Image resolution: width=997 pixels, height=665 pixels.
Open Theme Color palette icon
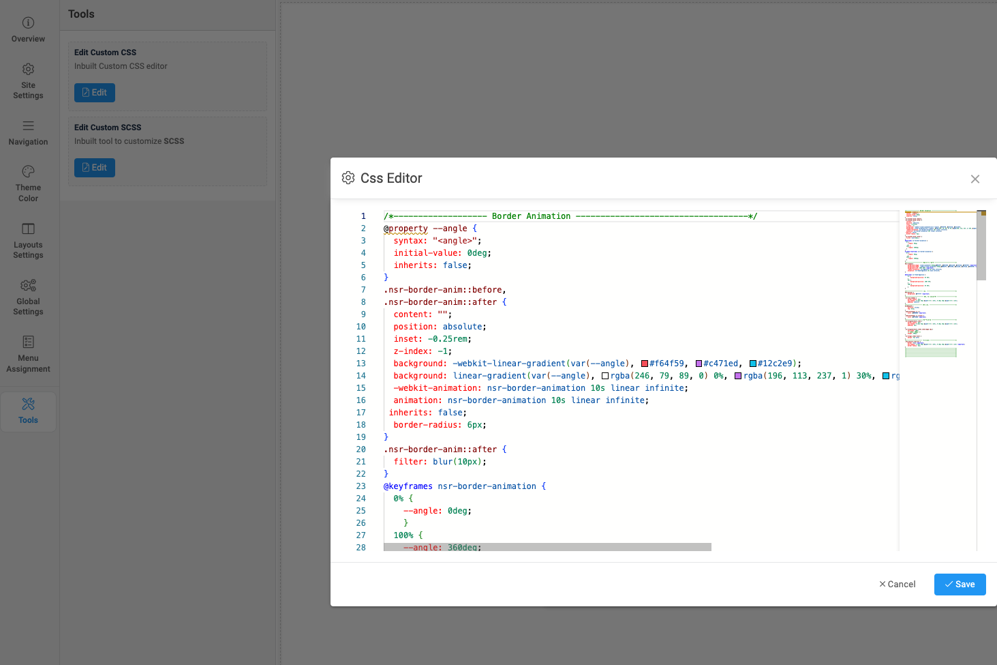click(28, 172)
